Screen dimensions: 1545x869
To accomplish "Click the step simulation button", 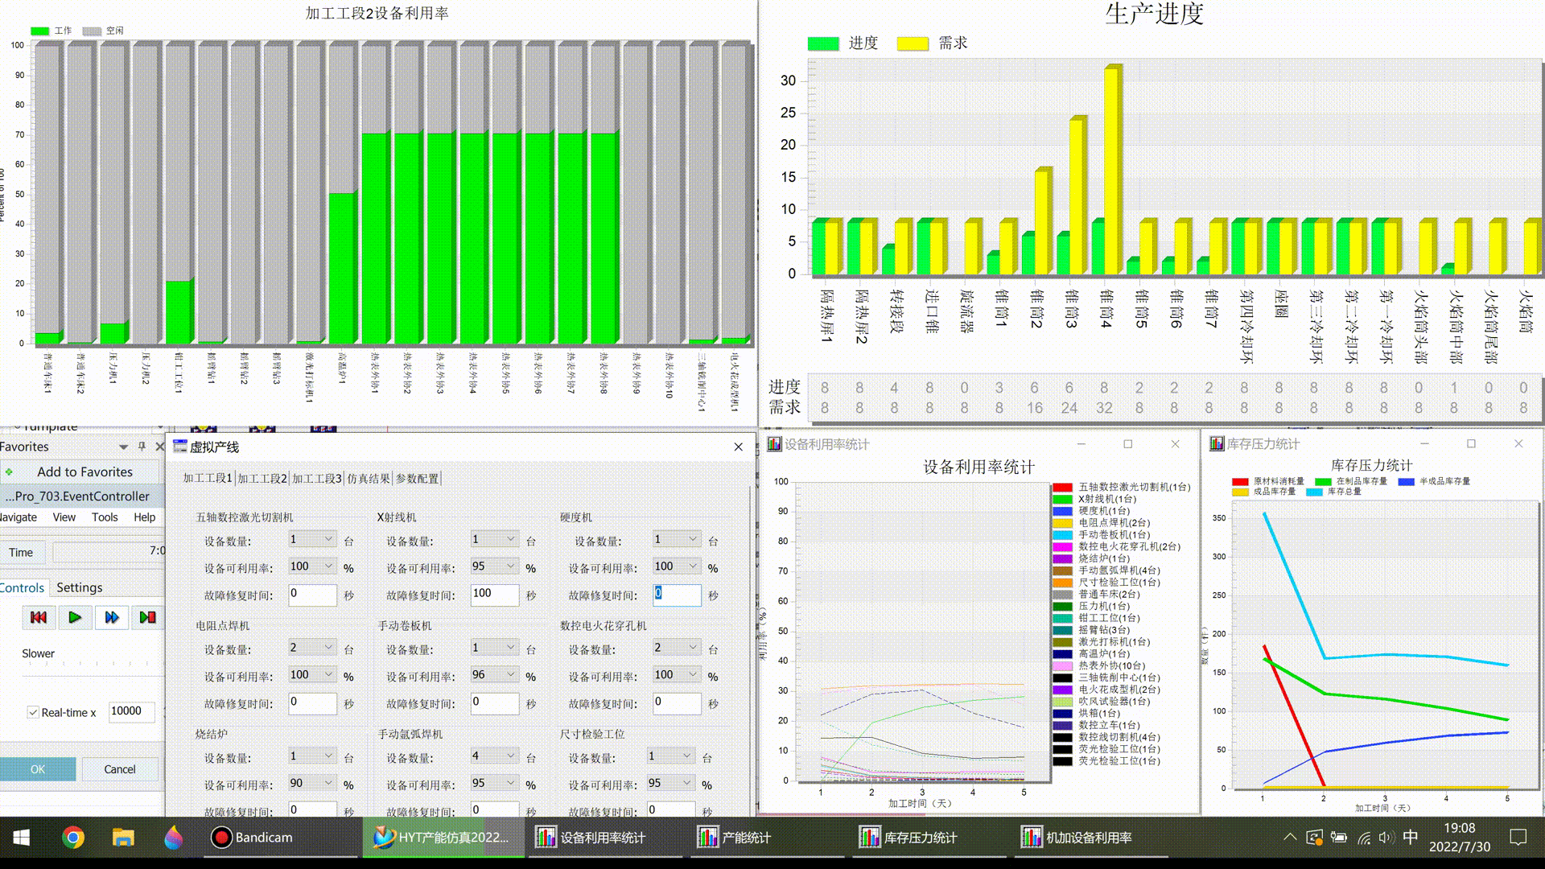I will pos(148,617).
